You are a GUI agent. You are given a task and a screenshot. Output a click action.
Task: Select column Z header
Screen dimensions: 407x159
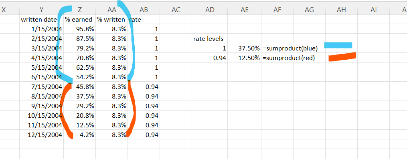click(80, 10)
